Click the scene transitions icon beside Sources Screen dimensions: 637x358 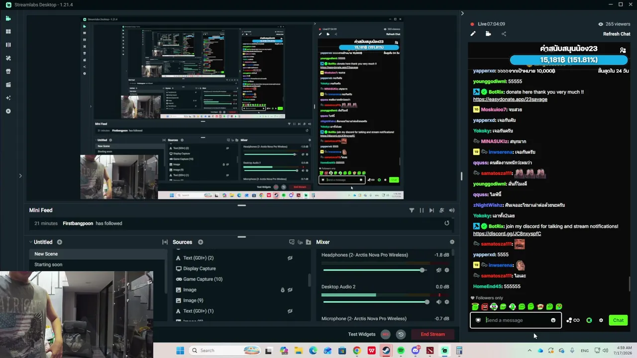pyautogui.click(x=165, y=242)
